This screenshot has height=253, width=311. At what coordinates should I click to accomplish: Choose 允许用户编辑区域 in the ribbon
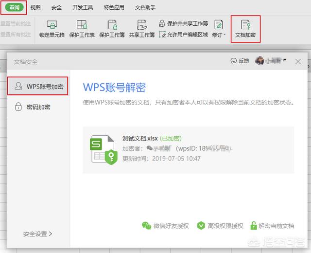tap(184, 35)
